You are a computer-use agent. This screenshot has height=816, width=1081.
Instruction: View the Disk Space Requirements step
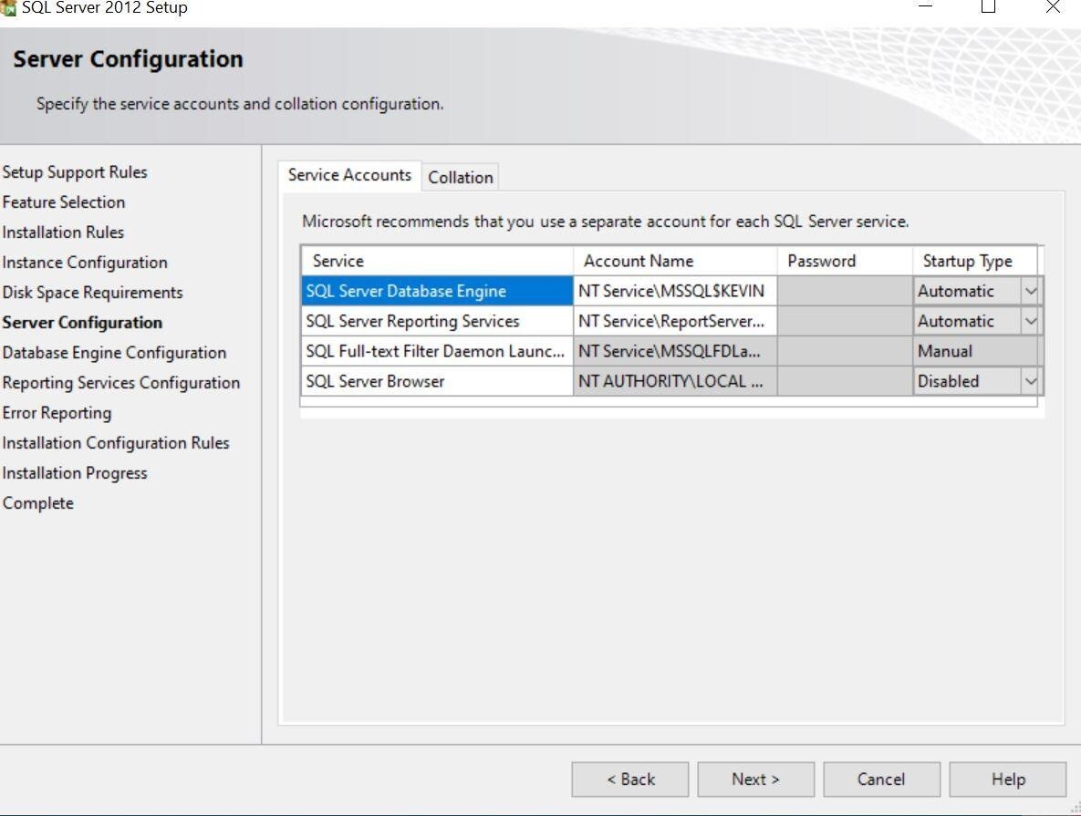click(92, 292)
